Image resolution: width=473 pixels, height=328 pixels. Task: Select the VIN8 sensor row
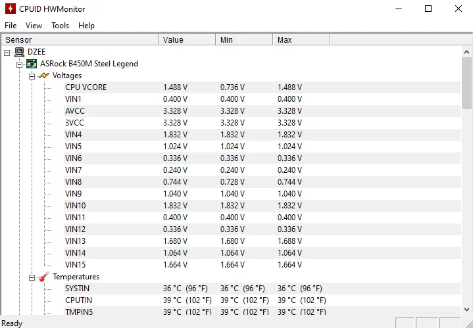coord(262,182)
